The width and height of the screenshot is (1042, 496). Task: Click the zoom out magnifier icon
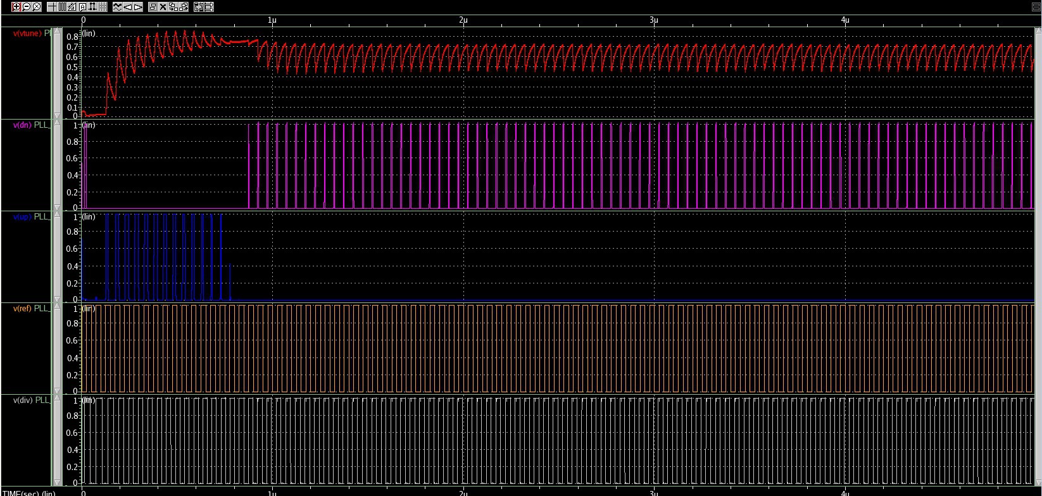tap(27, 7)
